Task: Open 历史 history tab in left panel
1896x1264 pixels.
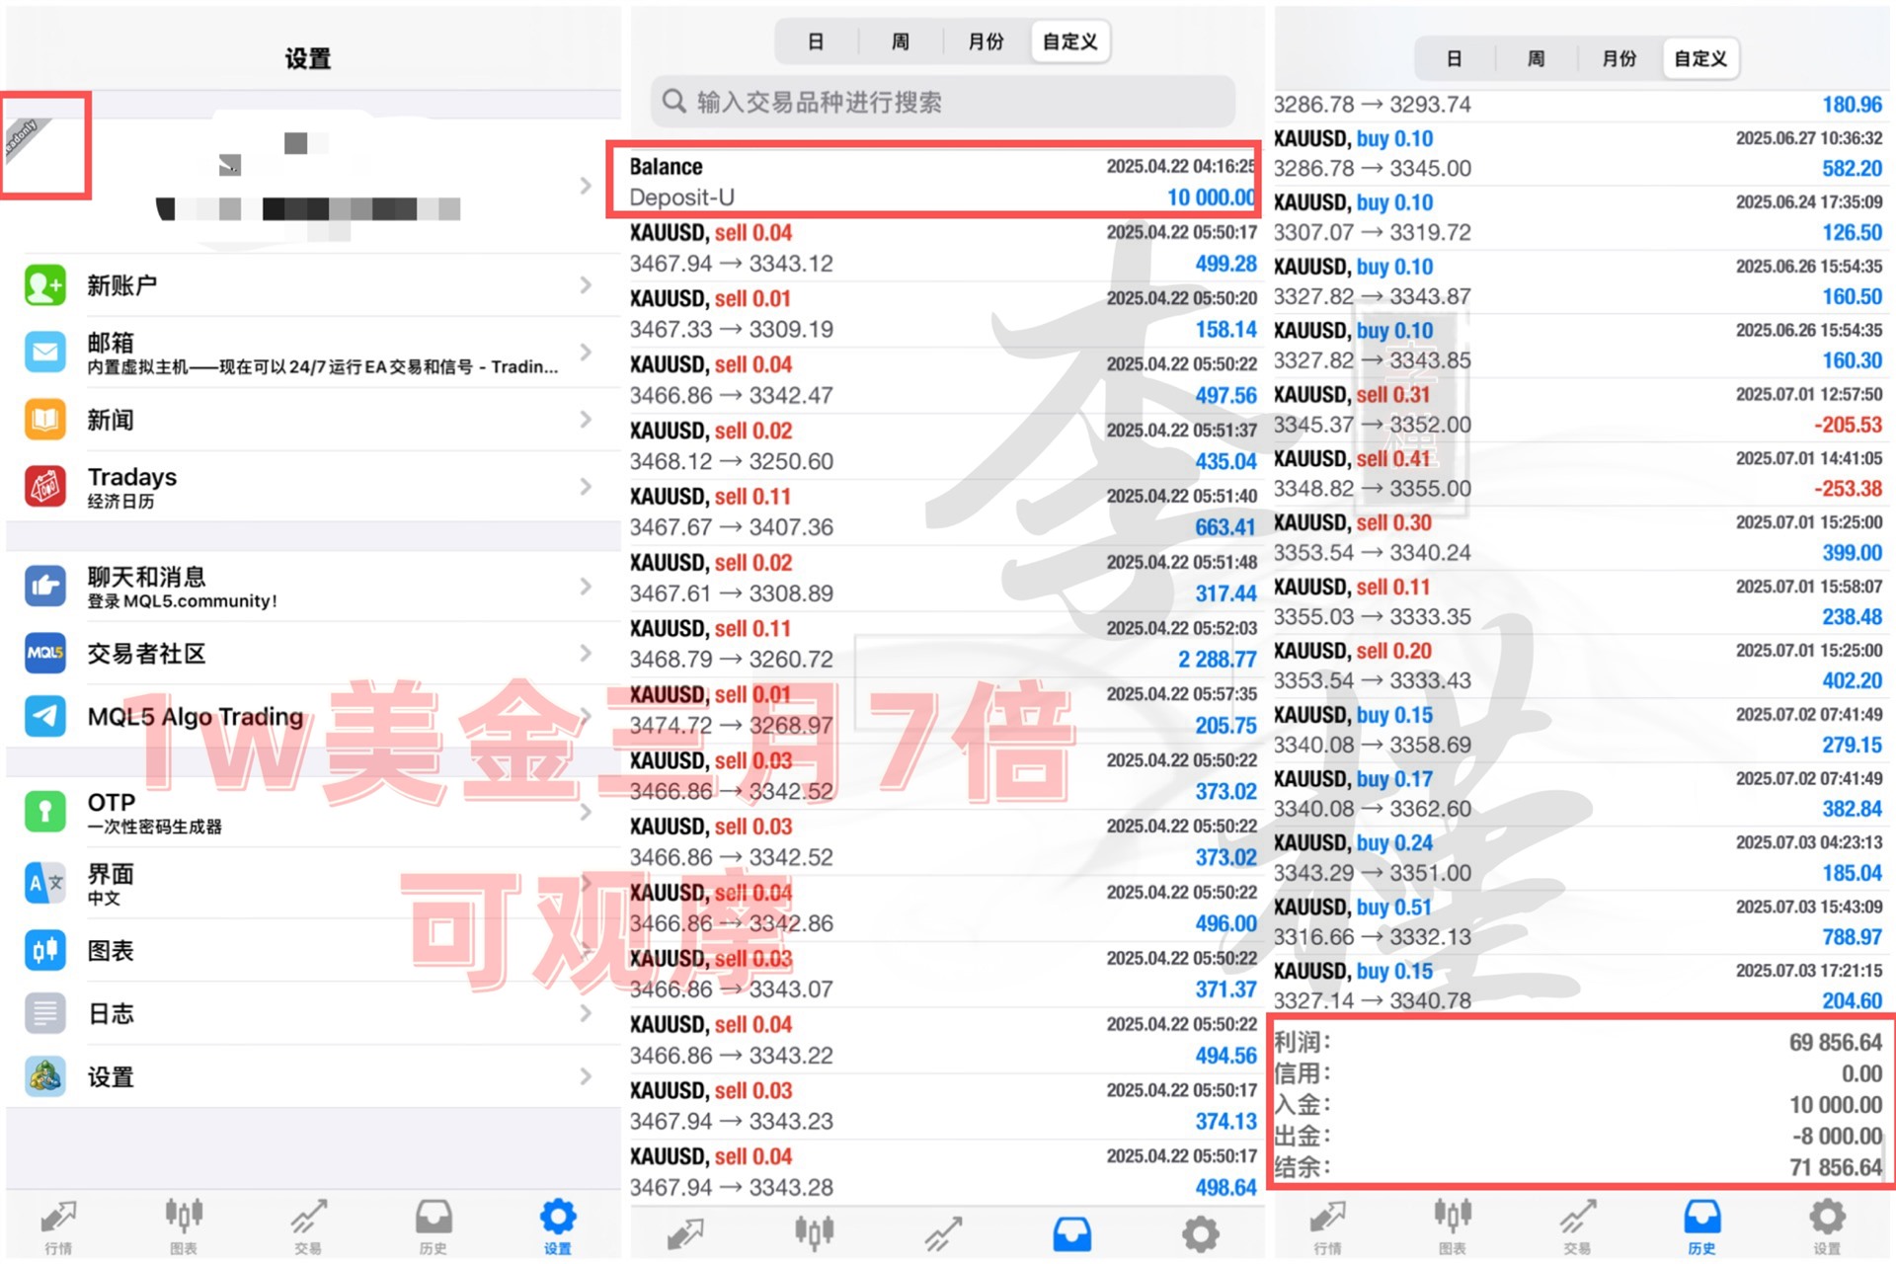Action: (433, 1226)
